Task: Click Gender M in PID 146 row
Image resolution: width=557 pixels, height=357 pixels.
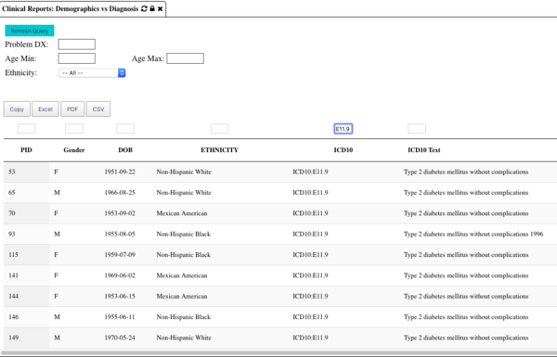Action: 57,317
